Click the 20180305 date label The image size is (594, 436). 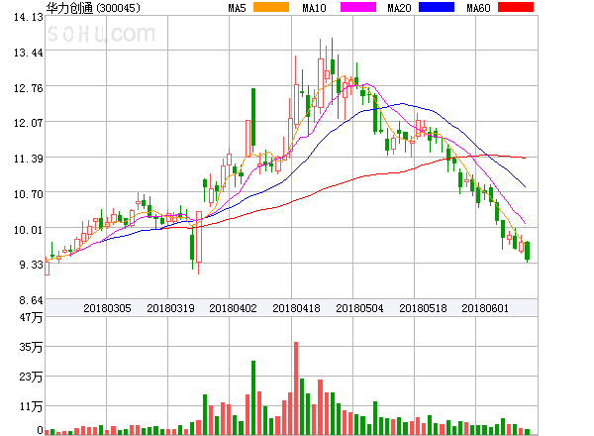pos(107,308)
